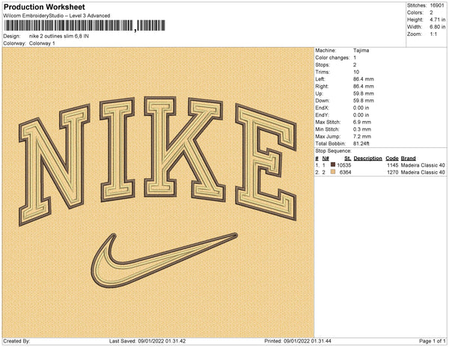
Task: Select the Total Bobbin value 81.24ft
Action: (x=361, y=144)
